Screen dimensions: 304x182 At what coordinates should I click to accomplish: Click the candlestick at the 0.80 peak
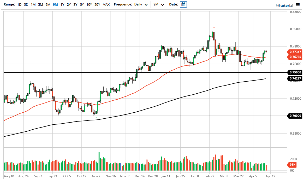(x=214, y=35)
